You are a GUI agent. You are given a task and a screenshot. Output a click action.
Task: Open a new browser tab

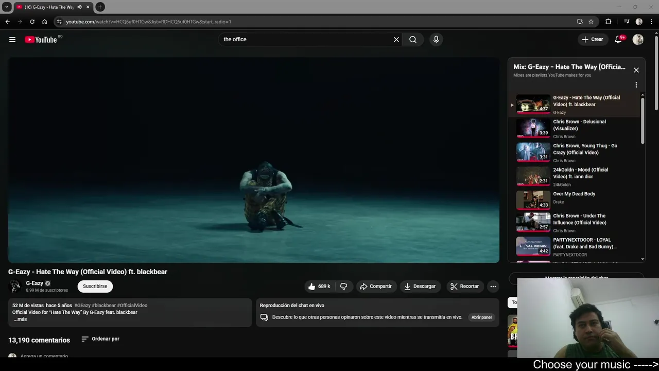(x=100, y=7)
